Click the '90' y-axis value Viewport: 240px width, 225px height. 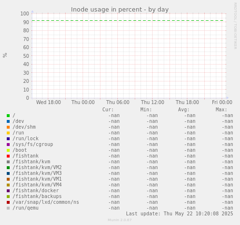[26, 22]
